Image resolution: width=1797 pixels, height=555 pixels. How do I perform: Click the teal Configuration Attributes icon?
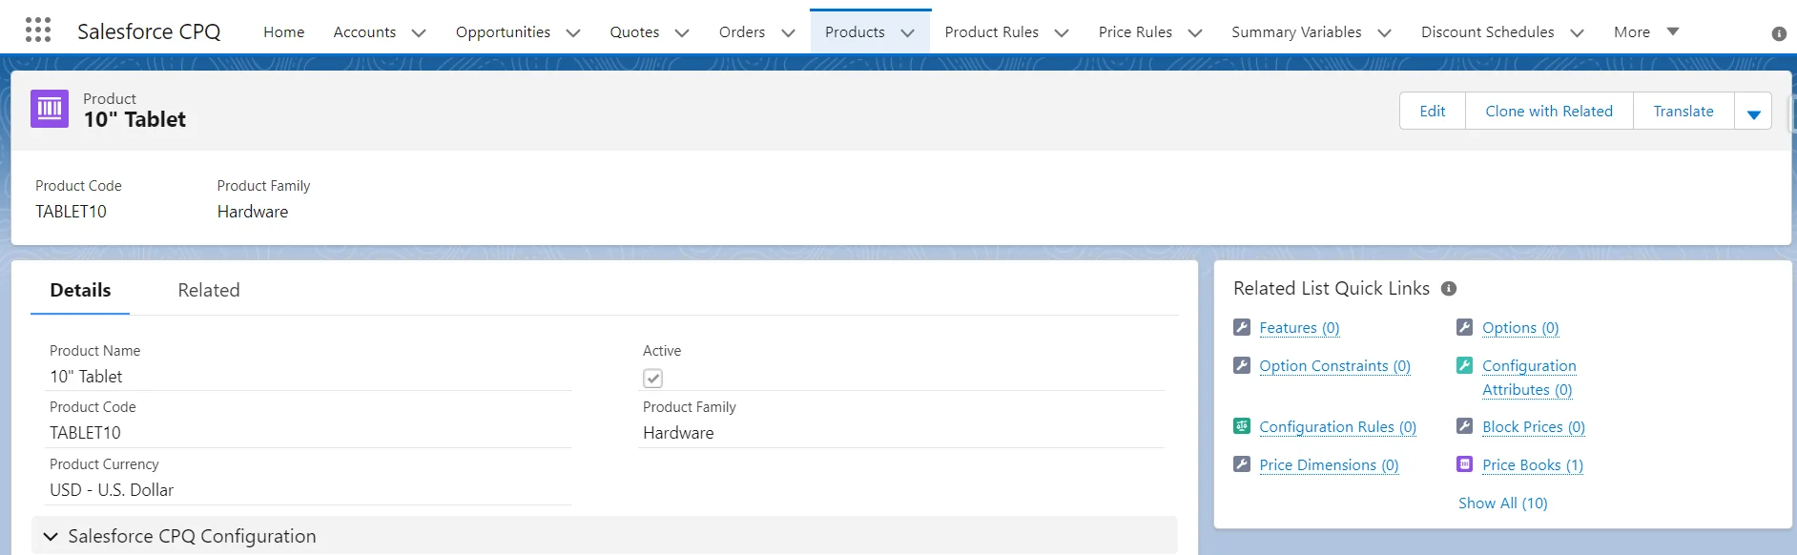pyautogui.click(x=1465, y=365)
